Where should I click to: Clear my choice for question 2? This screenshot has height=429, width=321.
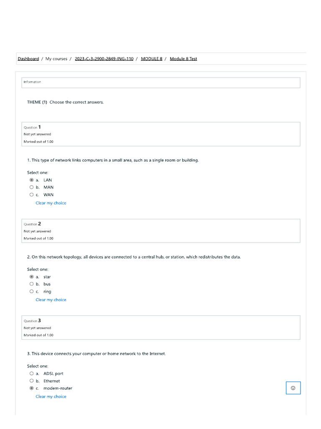pos(51,300)
